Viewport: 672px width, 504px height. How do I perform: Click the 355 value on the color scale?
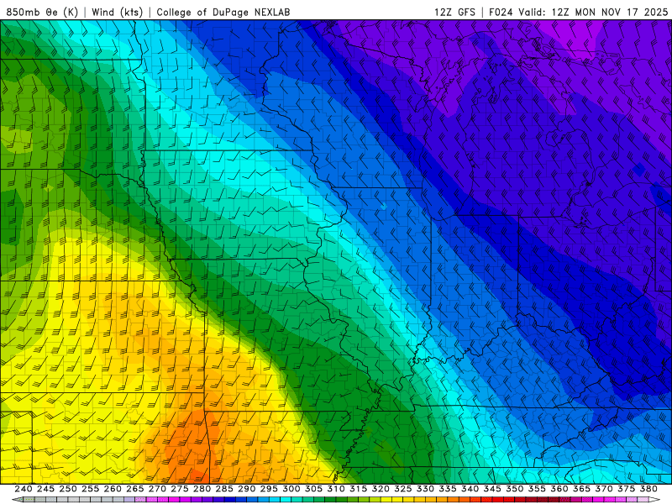[537, 489]
